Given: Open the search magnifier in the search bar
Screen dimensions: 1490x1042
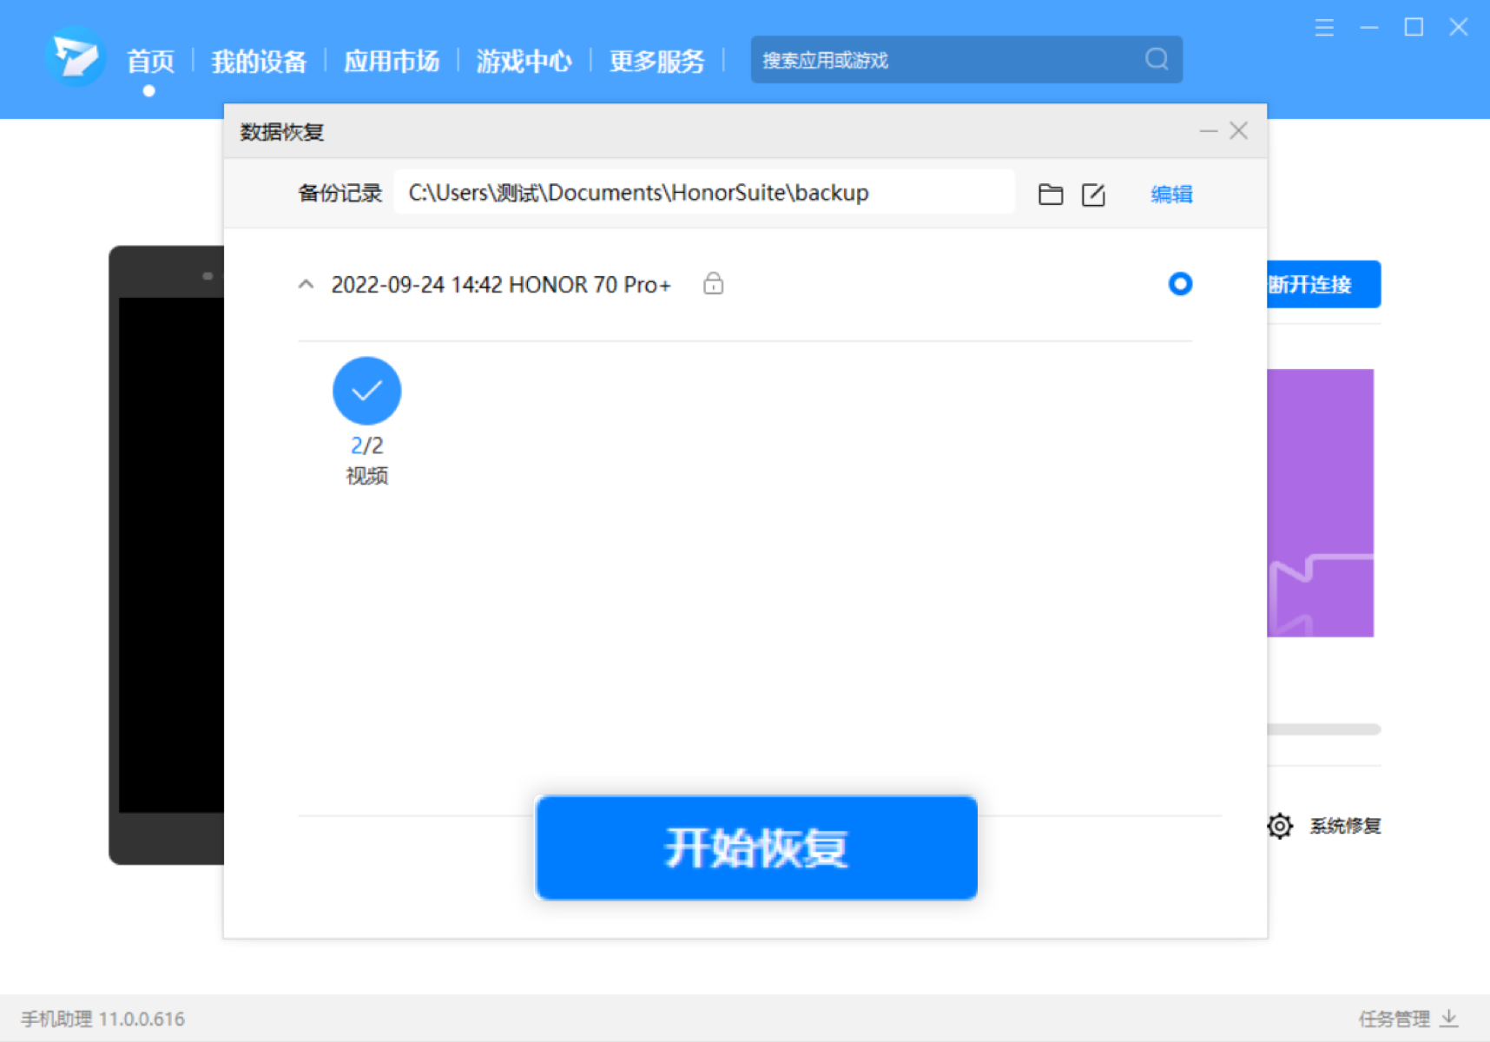Looking at the screenshot, I should (x=1156, y=59).
